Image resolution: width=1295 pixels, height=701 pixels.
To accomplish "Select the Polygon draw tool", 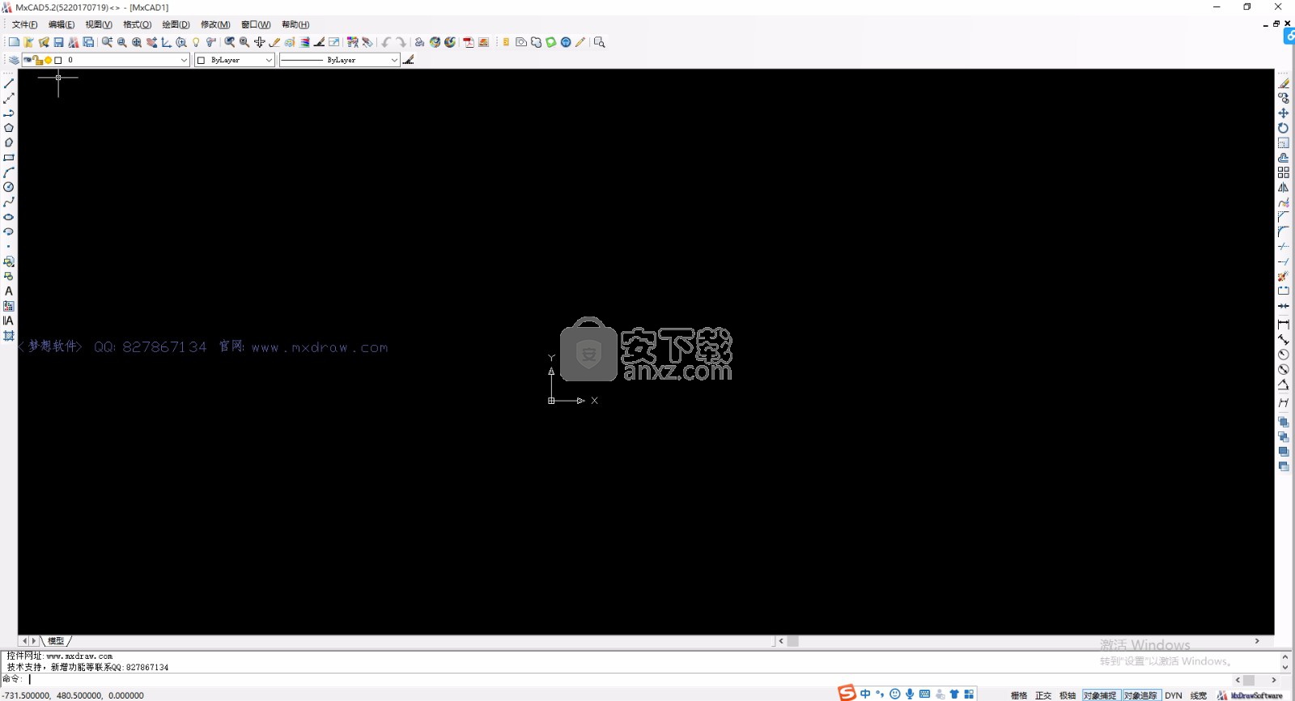I will click(9, 128).
